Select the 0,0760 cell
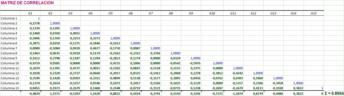The image size is (344, 96). tap(50, 33)
